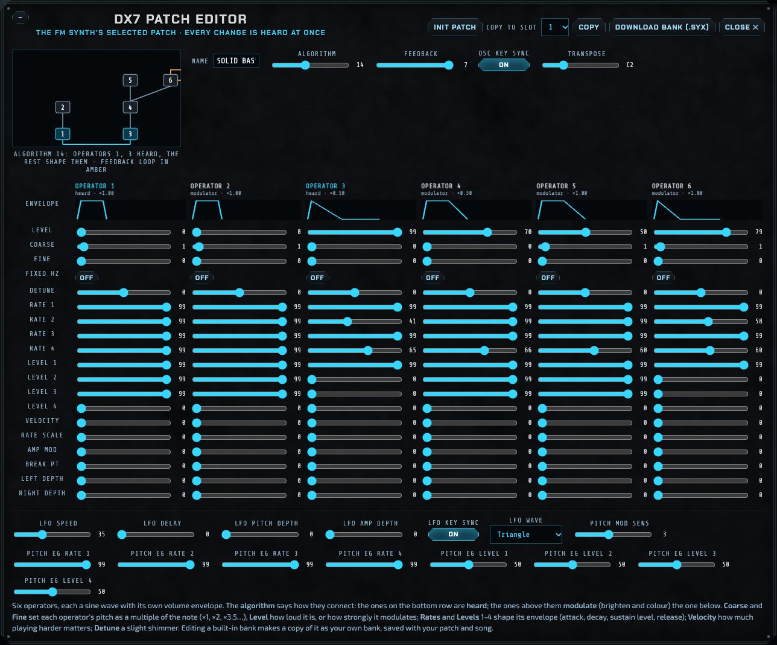Toggle LFO Key Sync ON switch
Viewport: 777px width, 645px height.
453,534
